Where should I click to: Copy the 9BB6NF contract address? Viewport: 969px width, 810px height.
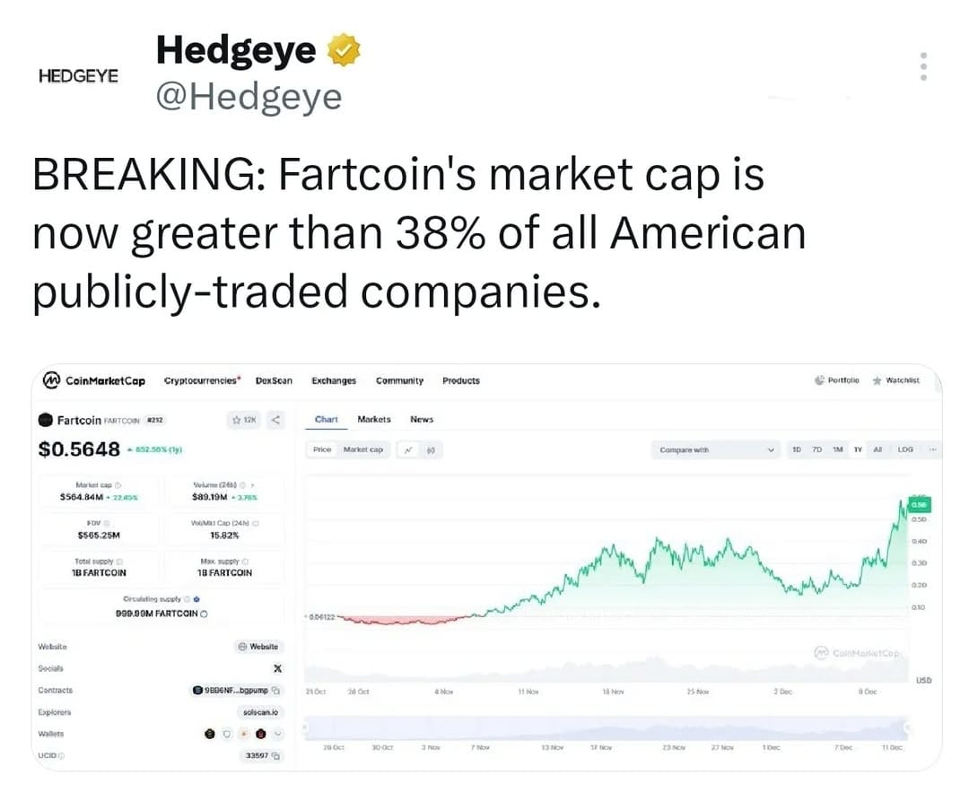tap(276, 690)
